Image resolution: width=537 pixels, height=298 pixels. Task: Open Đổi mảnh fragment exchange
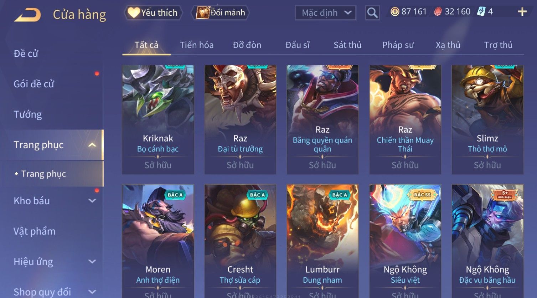(x=220, y=13)
